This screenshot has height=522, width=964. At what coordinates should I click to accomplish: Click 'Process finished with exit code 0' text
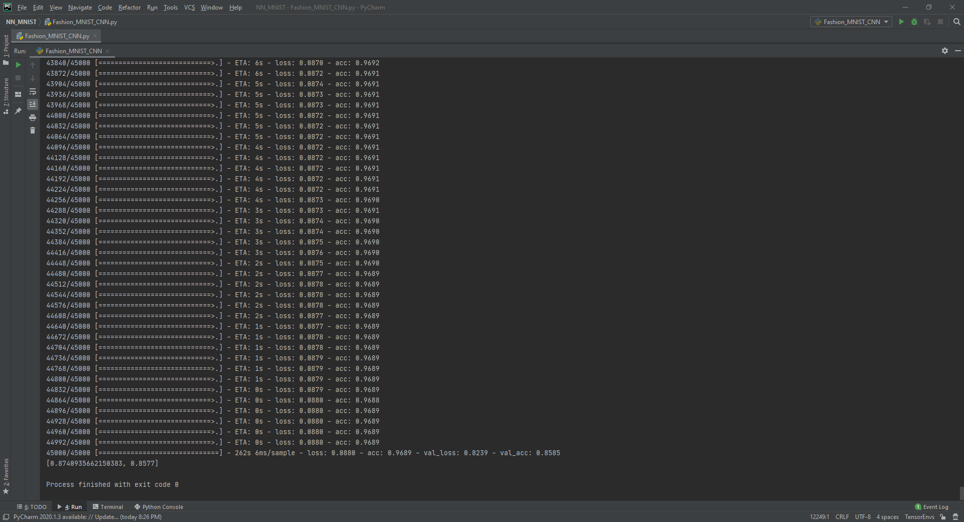(x=112, y=484)
